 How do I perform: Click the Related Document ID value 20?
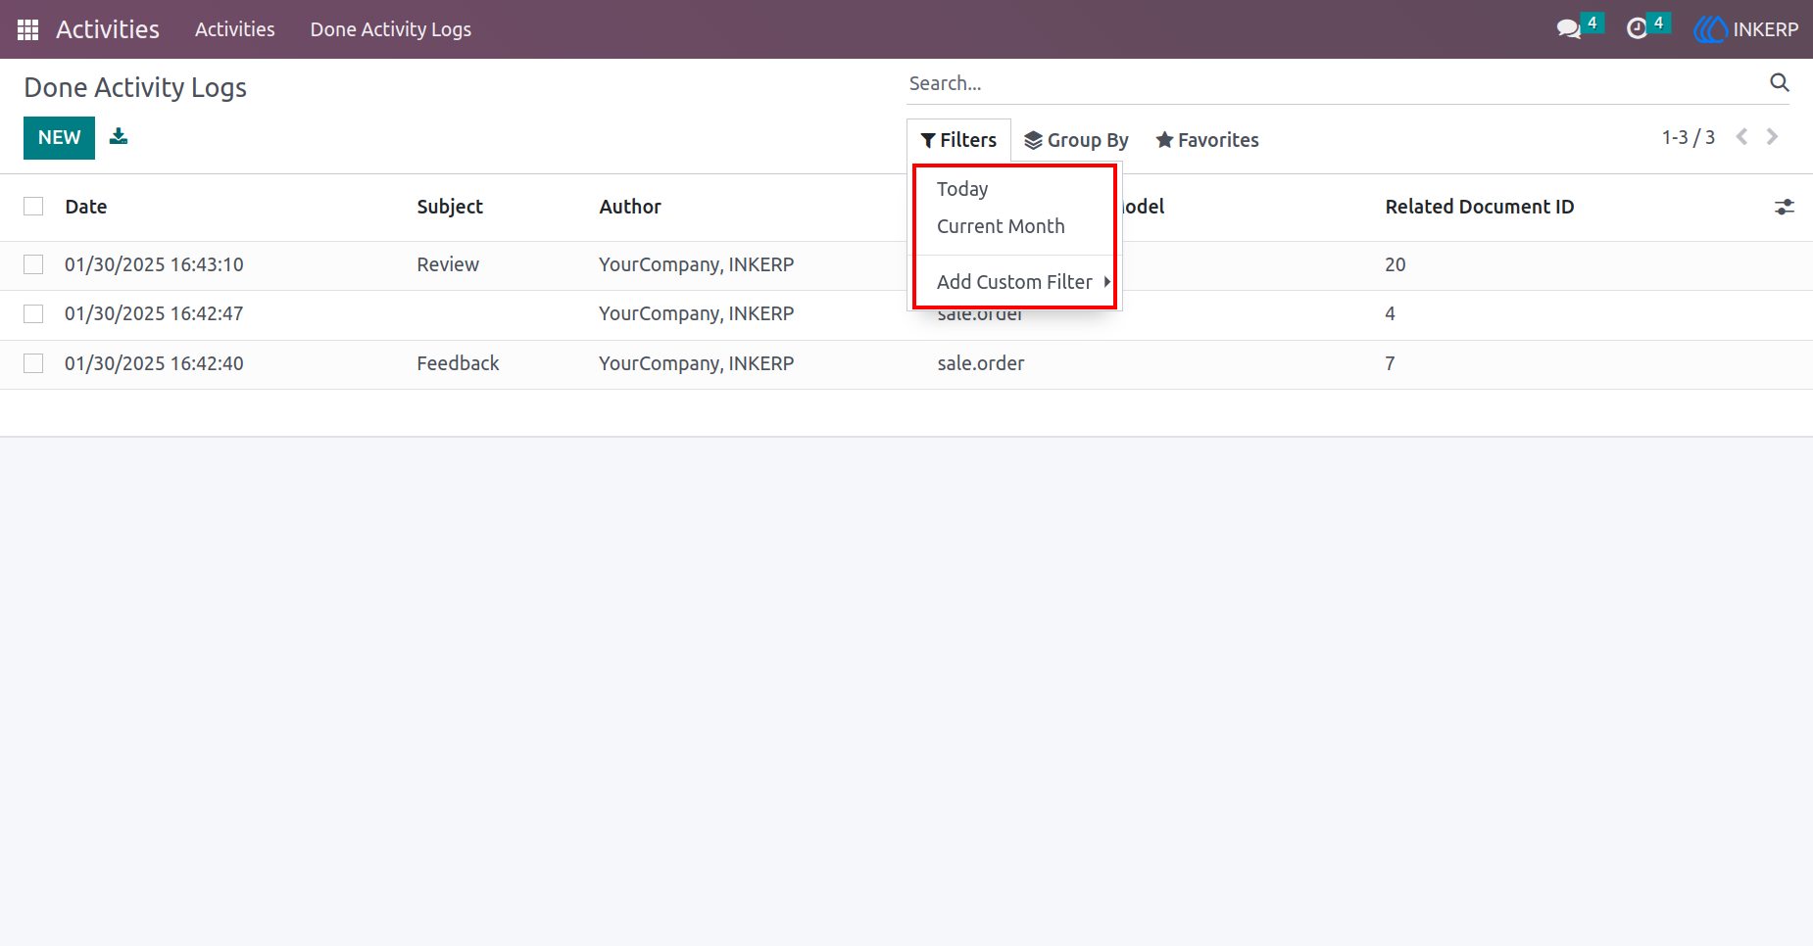pyautogui.click(x=1396, y=264)
